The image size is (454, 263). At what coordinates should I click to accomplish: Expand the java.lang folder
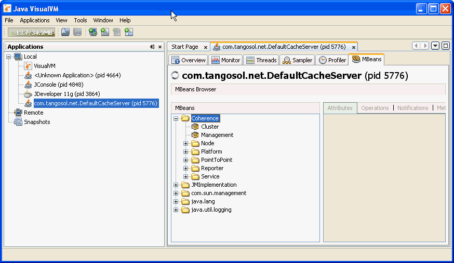point(176,201)
